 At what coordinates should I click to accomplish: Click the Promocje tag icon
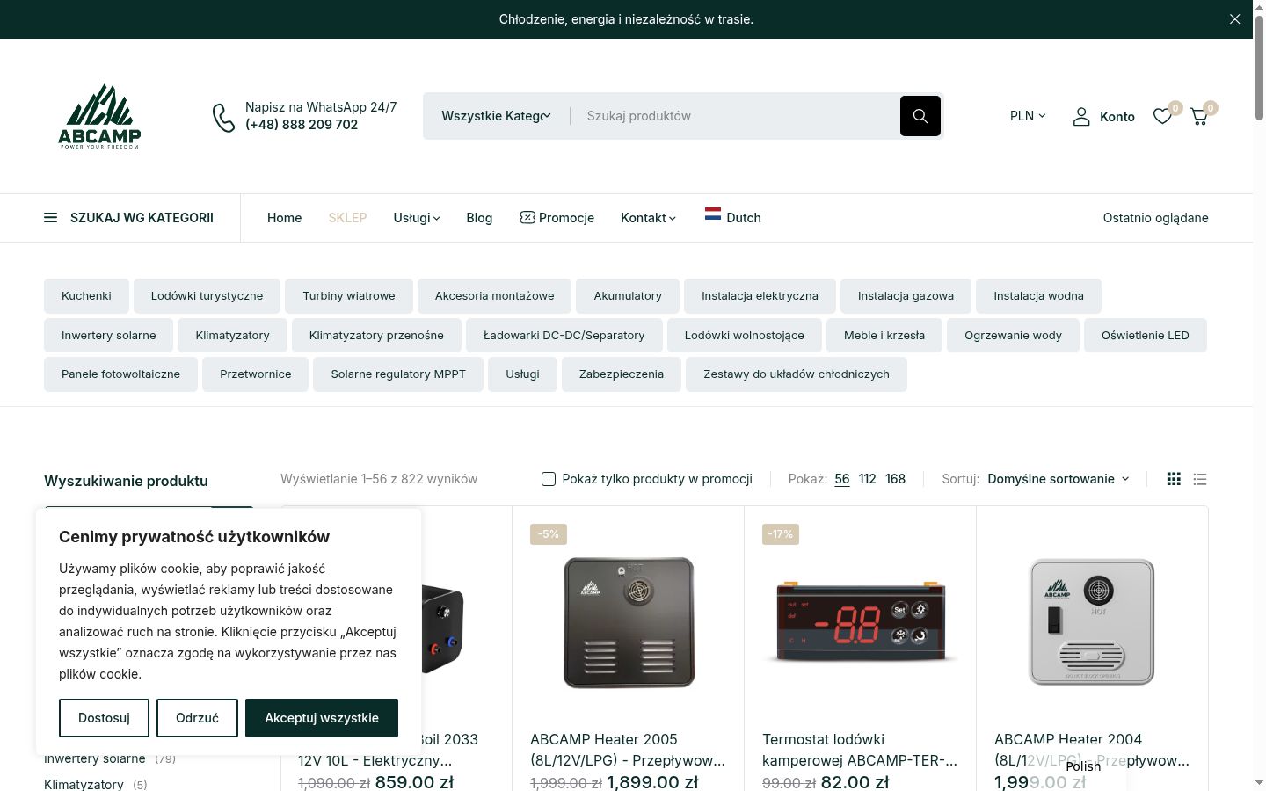pyautogui.click(x=527, y=217)
